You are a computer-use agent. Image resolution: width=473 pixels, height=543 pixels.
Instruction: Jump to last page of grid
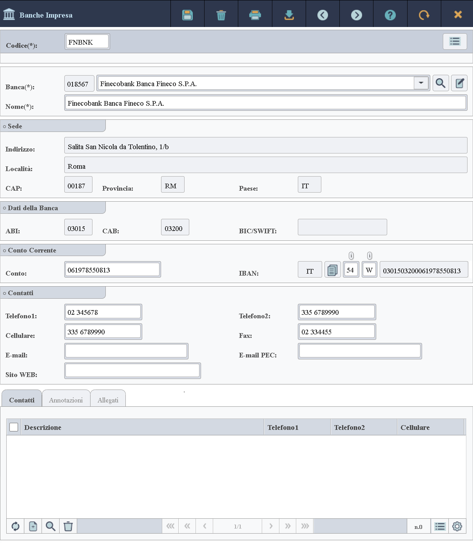pos(305,526)
